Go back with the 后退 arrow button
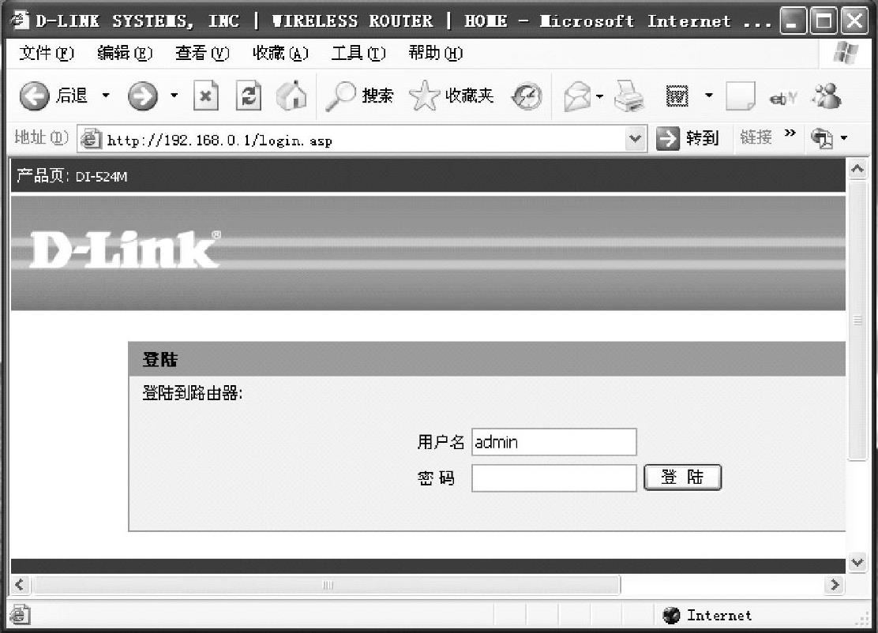Screen dimensions: 878x633 click(x=54, y=96)
